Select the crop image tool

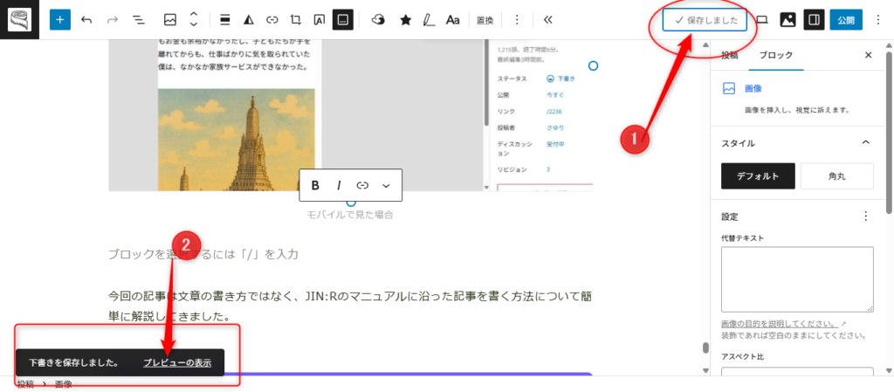coord(295,20)
